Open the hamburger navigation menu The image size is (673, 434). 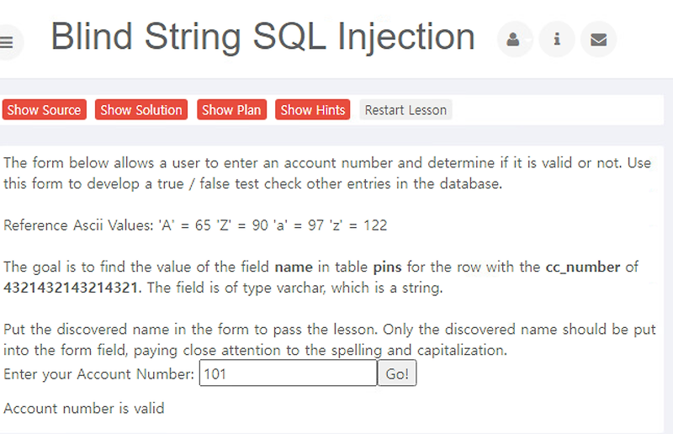click(x=8, y=42)
